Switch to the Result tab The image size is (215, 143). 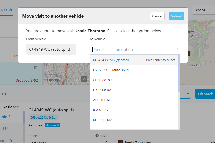pos(7,10)
